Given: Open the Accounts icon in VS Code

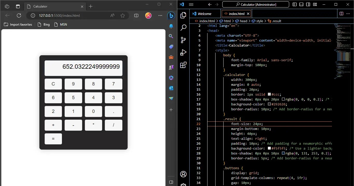Looking at the screenshot, I should point(183,174).
